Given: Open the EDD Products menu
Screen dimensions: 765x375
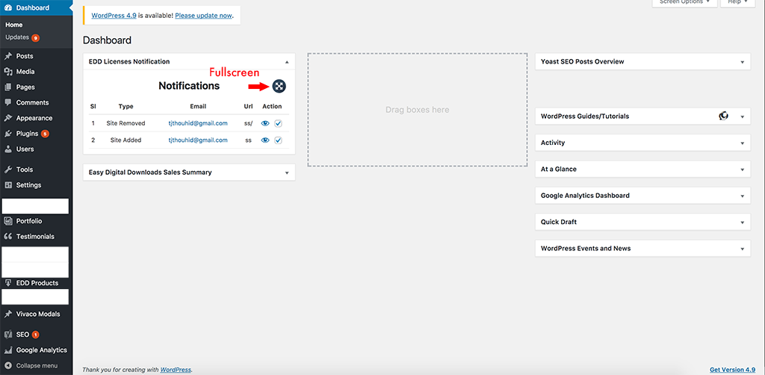Looking at the screenshot, I should 36,283.
